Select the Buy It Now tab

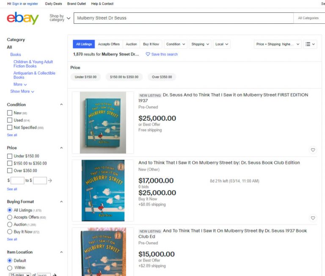click(x=151, y=44)
